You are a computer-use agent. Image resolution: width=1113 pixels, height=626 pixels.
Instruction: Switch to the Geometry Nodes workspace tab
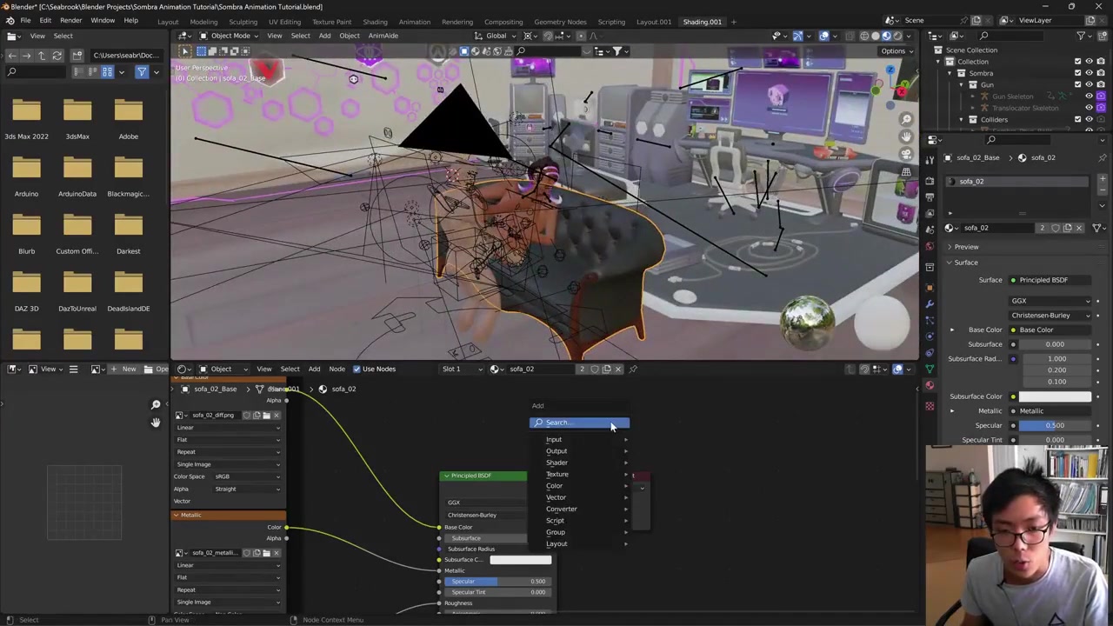[559, 22]
